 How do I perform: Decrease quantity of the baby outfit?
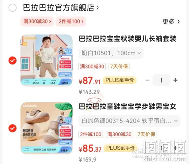(147, 80)
